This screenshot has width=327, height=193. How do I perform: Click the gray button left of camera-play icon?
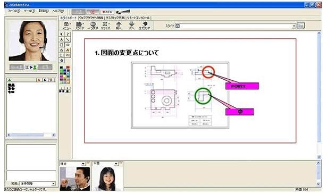click(16, 68)
